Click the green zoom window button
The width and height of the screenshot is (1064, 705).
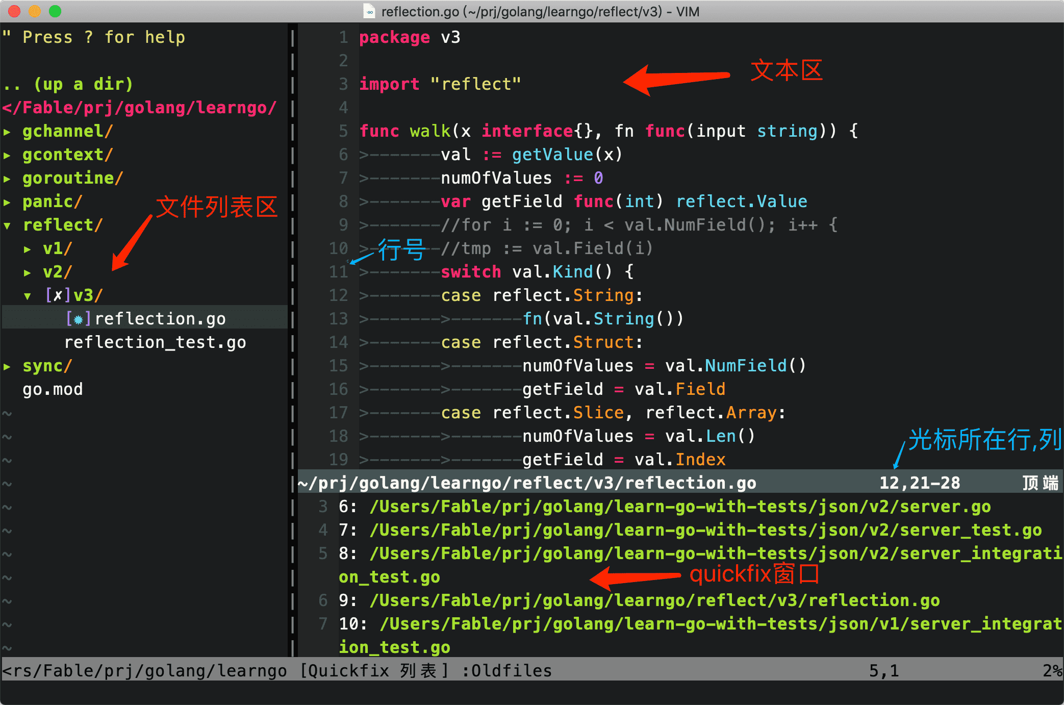[x=55, y=11]
